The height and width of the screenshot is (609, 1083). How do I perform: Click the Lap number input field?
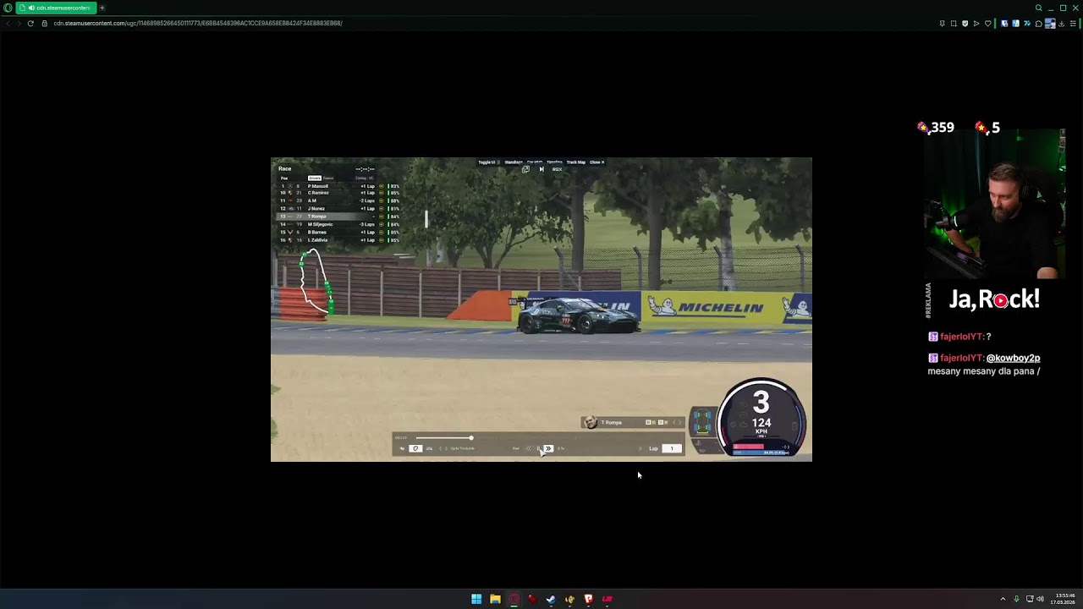(x=672, y=448)
